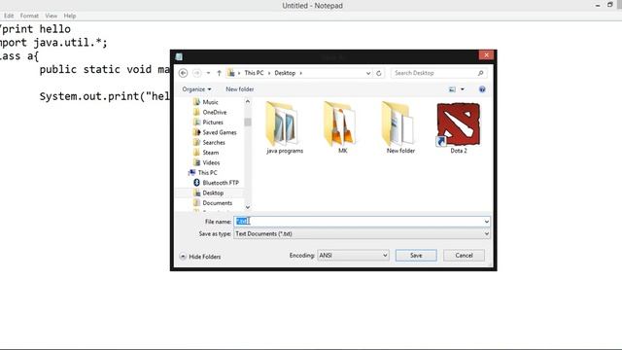Select Videos in navigation pane

click(x=211, y=162)
